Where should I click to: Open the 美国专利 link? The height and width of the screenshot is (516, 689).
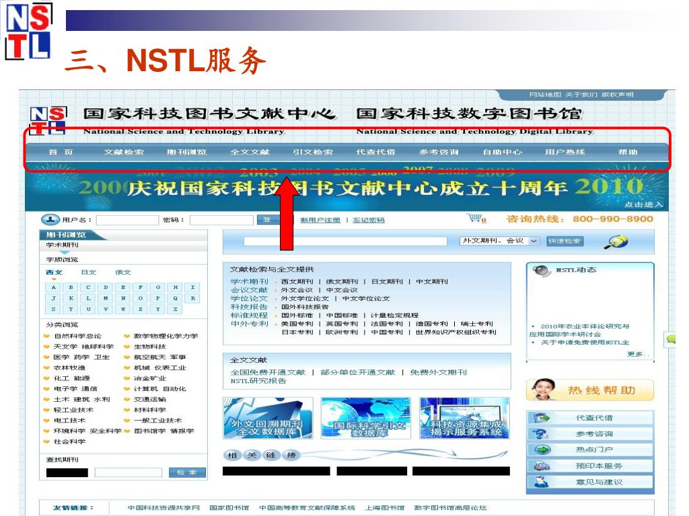[297, 324]
